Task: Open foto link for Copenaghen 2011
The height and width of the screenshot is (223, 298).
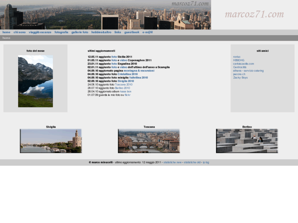Action: 114,60
